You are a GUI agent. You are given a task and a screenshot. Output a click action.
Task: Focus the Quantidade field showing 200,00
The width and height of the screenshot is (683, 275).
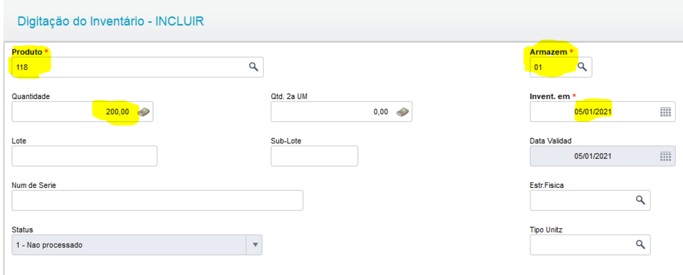tap(82, 111)
